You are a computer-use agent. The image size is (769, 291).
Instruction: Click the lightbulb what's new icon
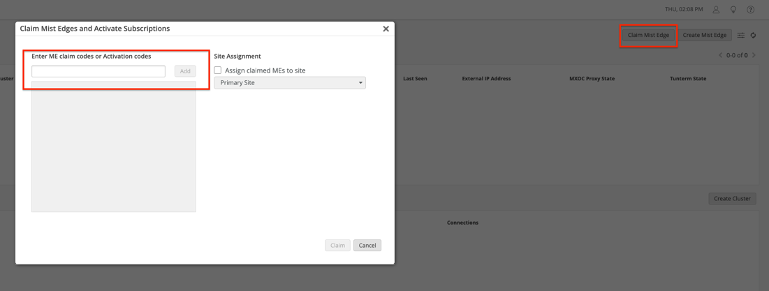pos(733,10)
